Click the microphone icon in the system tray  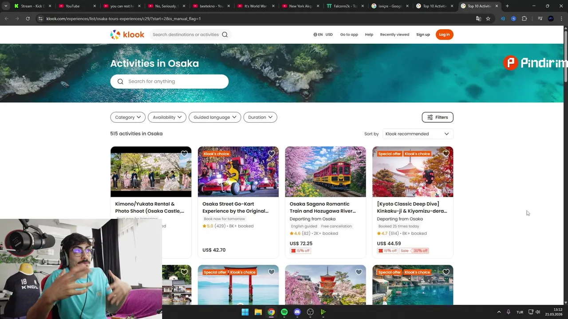coord(509,312)
